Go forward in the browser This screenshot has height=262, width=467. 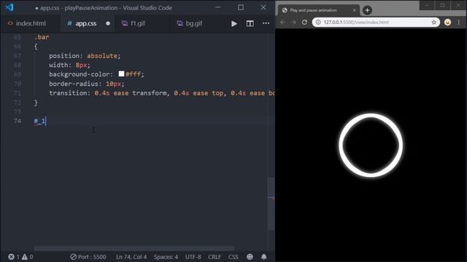(x=293, y=23)
